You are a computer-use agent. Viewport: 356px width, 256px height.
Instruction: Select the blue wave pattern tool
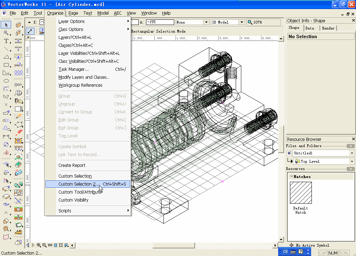[x=18, y=73]
